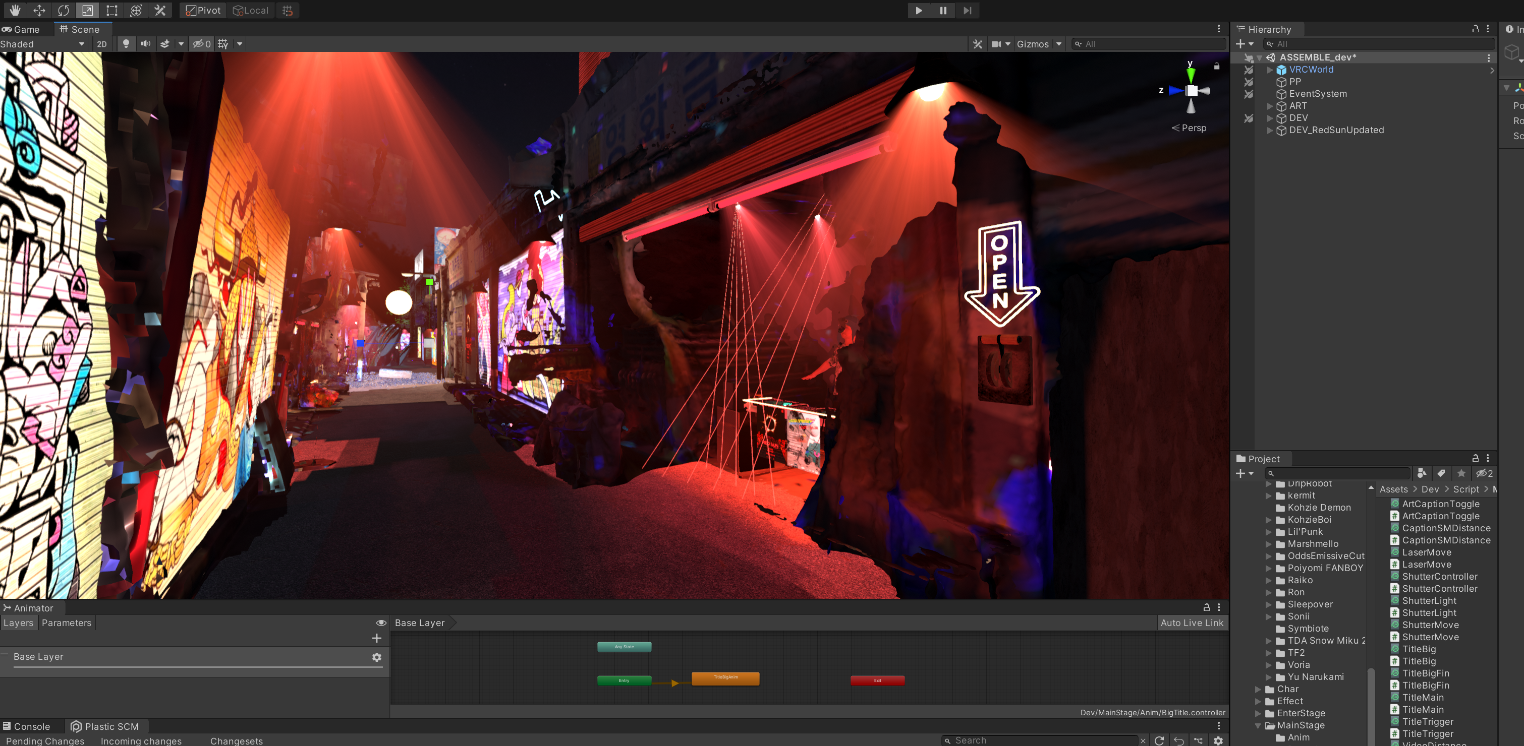Toggle grid snapping icon in top toolbar
Image resolution: width=1524 pixels, height=746 pixels.
(288, 10)
